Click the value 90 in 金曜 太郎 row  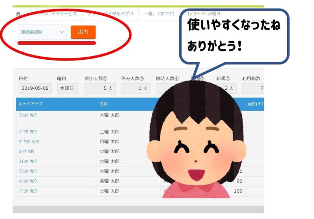239,181
